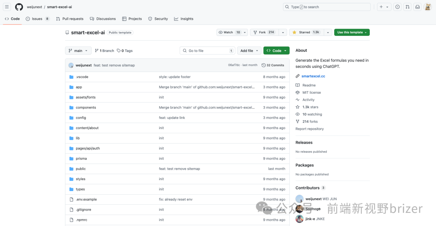This screenshot has height=226, width=436.
Task: Open the 32 Commits history link
Action: pyautogui.click(x=273, y=66)
